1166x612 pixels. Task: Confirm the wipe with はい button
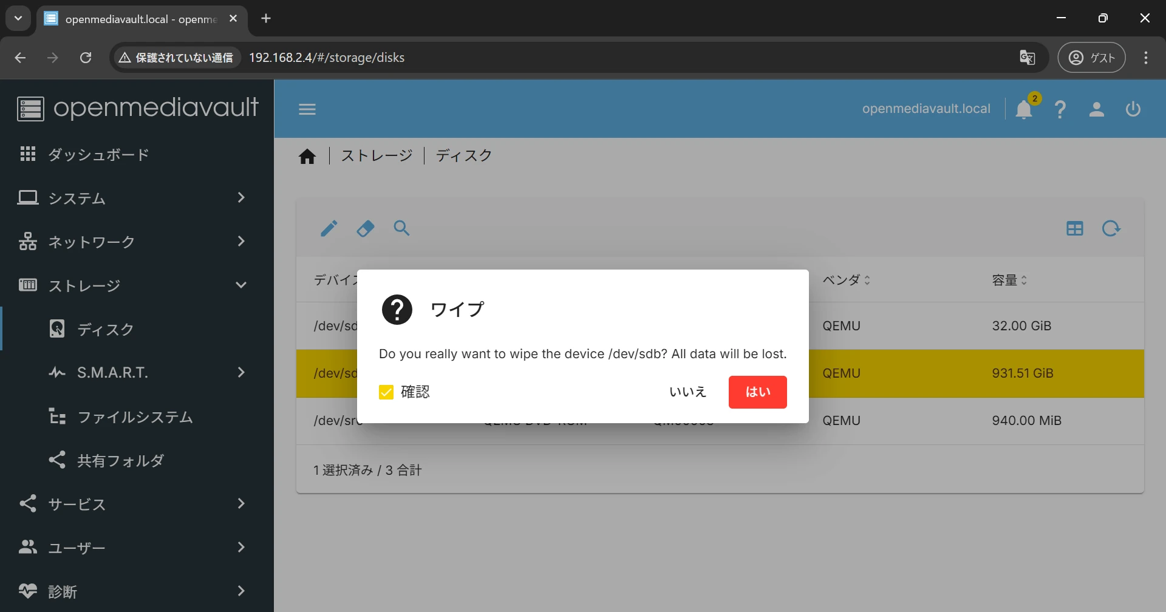point(758,392)
